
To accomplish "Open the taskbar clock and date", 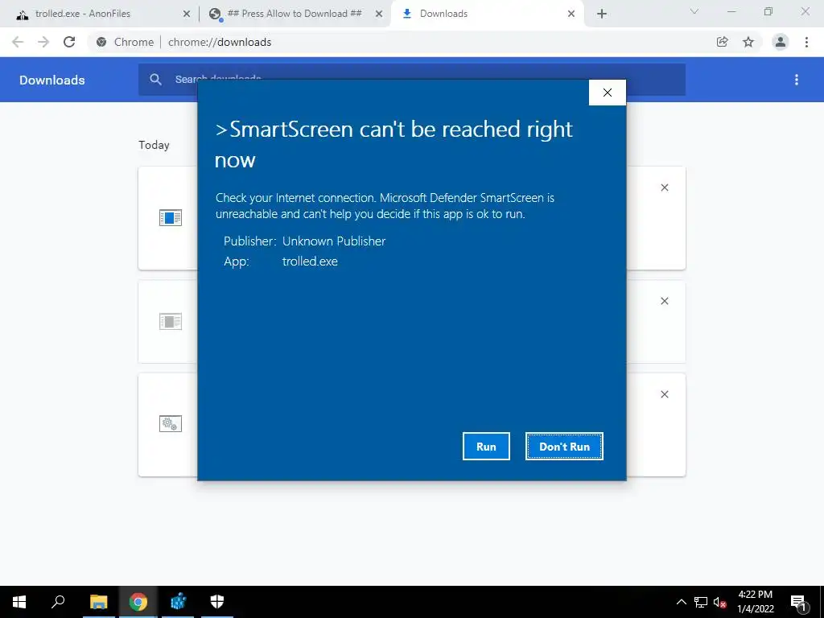I will pyautogui.click(x=755, y=602).
